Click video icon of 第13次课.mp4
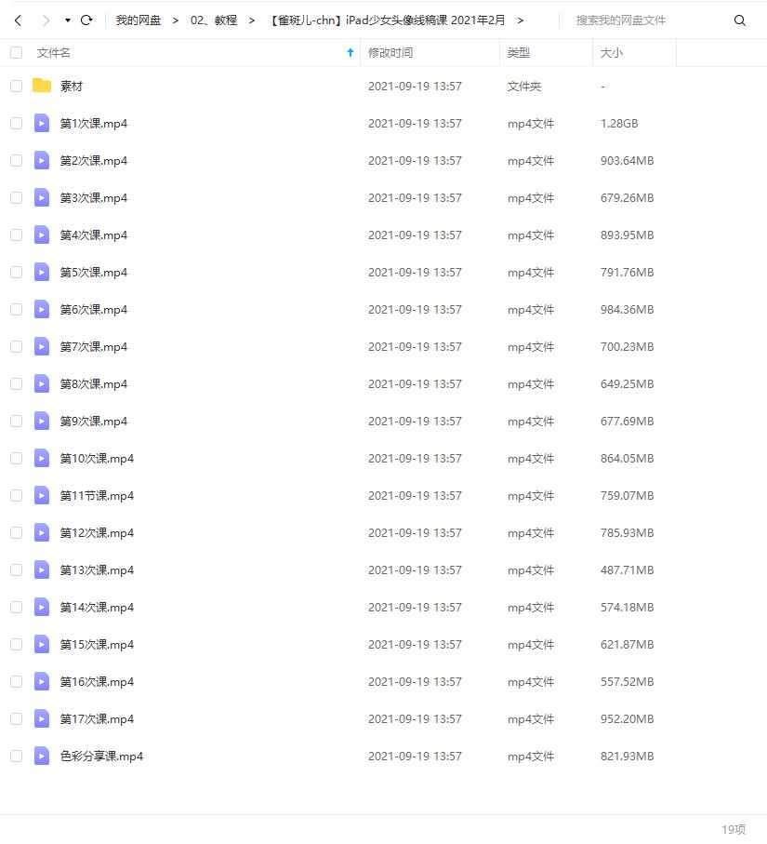Image resolution: width=767 pixels, height=844 pixels. [42, 569]
